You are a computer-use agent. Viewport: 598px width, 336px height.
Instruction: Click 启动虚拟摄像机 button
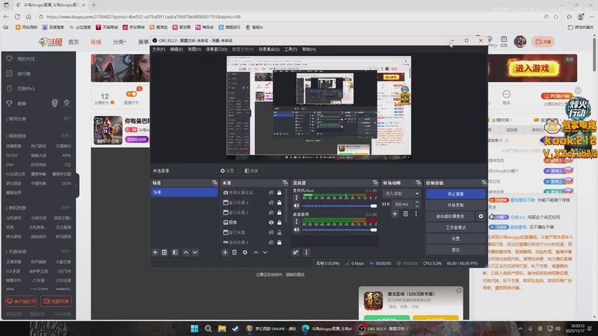point(451,216)
